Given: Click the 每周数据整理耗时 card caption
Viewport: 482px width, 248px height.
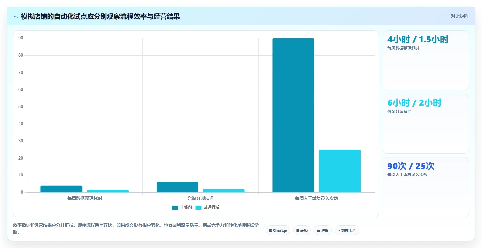Looking at the screenshot, I should 403,48.
